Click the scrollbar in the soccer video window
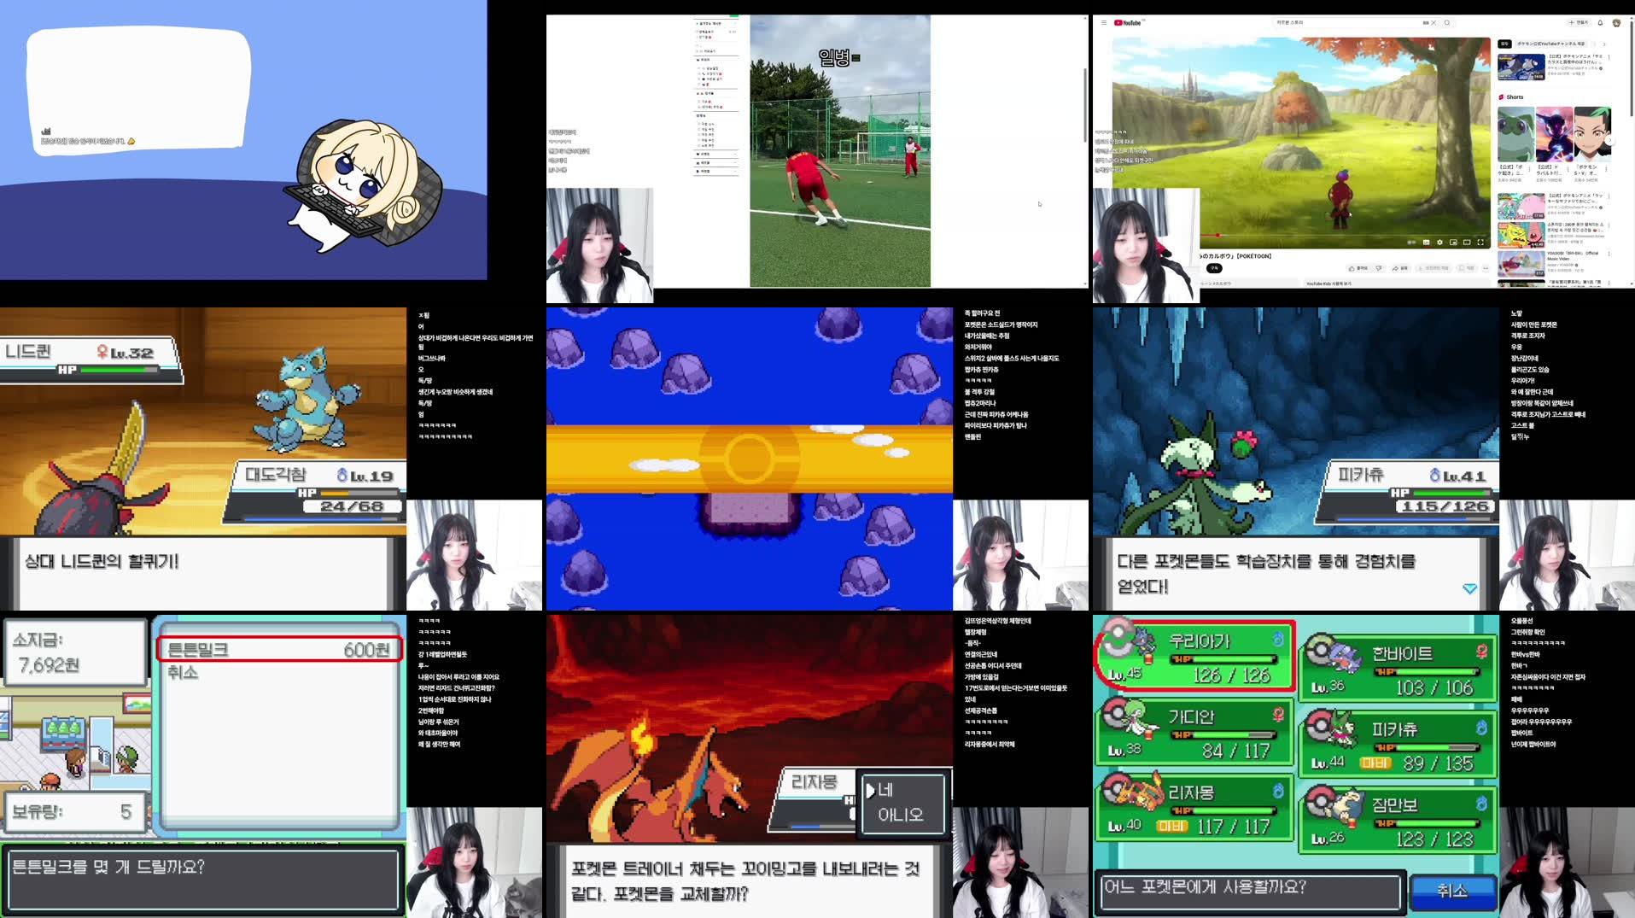Image resolution: width=1635 pixels, height=918 pixels. click(1085, 104)
